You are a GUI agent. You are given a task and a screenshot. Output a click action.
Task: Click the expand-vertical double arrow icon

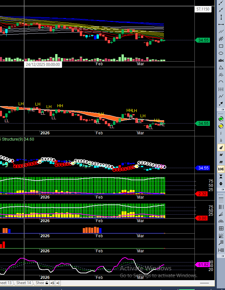[x=221, y=184]
